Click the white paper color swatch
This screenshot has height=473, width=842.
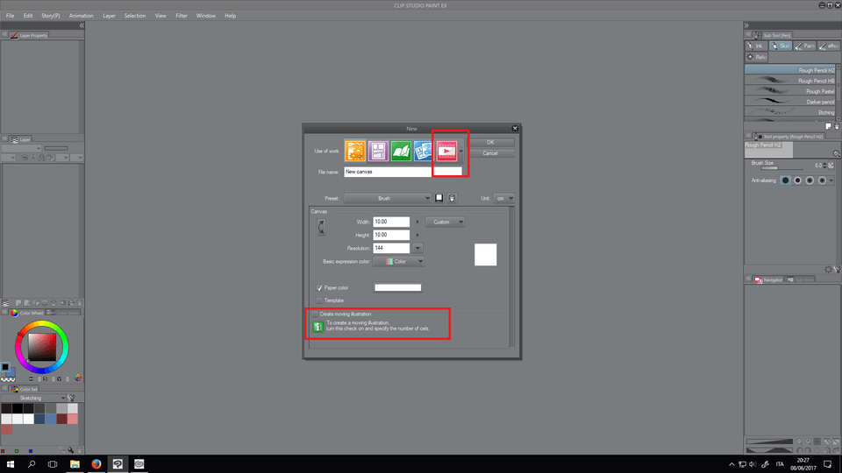click(397, 287)
